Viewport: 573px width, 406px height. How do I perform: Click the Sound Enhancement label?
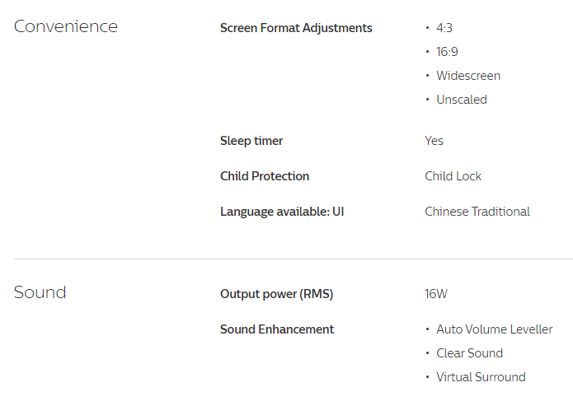[x=277, y=329]
